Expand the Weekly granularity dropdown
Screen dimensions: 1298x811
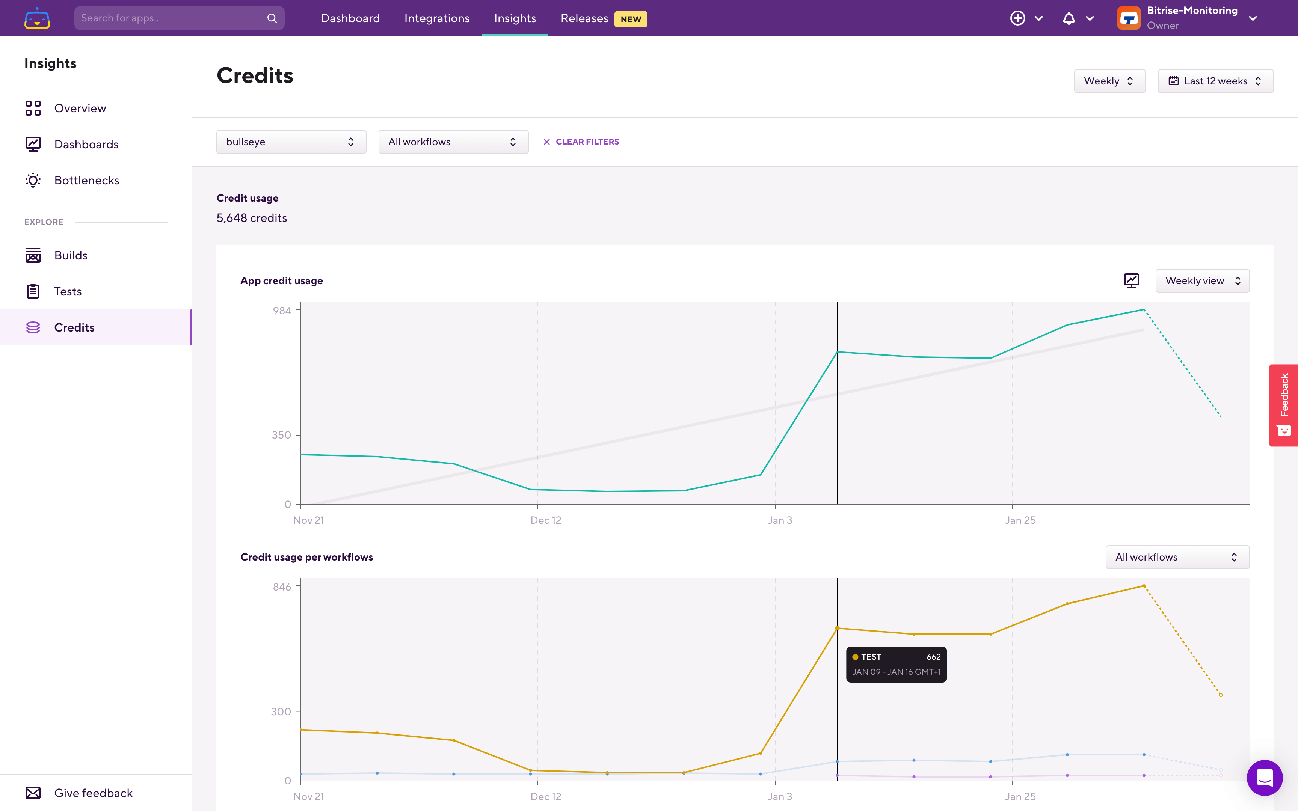tap(1109, 81)
